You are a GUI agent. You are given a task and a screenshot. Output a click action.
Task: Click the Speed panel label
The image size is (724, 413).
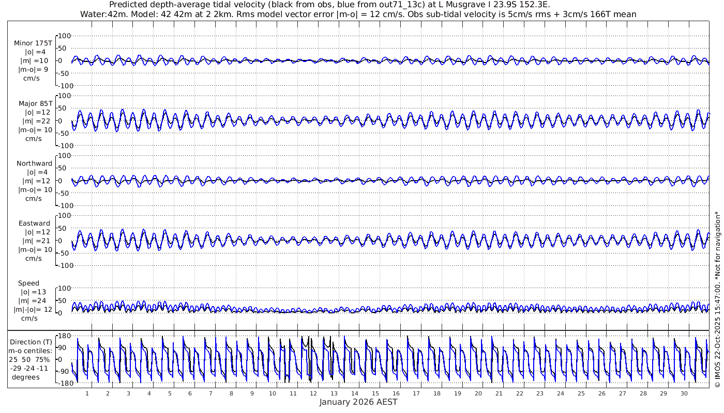coord(28,283)
